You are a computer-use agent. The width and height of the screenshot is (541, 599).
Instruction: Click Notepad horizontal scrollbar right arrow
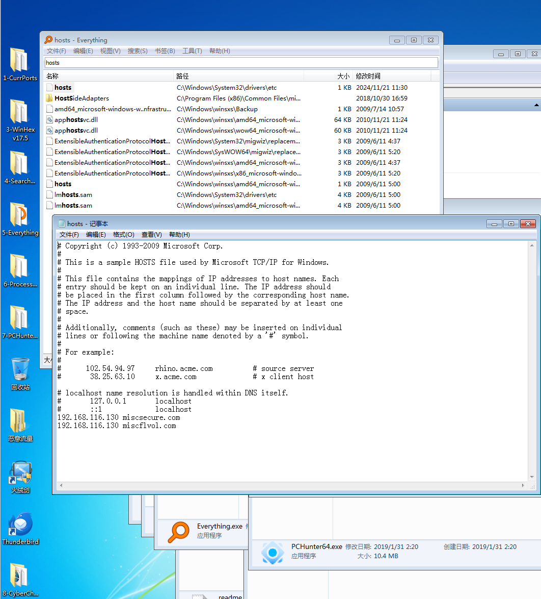coord(523,486)
